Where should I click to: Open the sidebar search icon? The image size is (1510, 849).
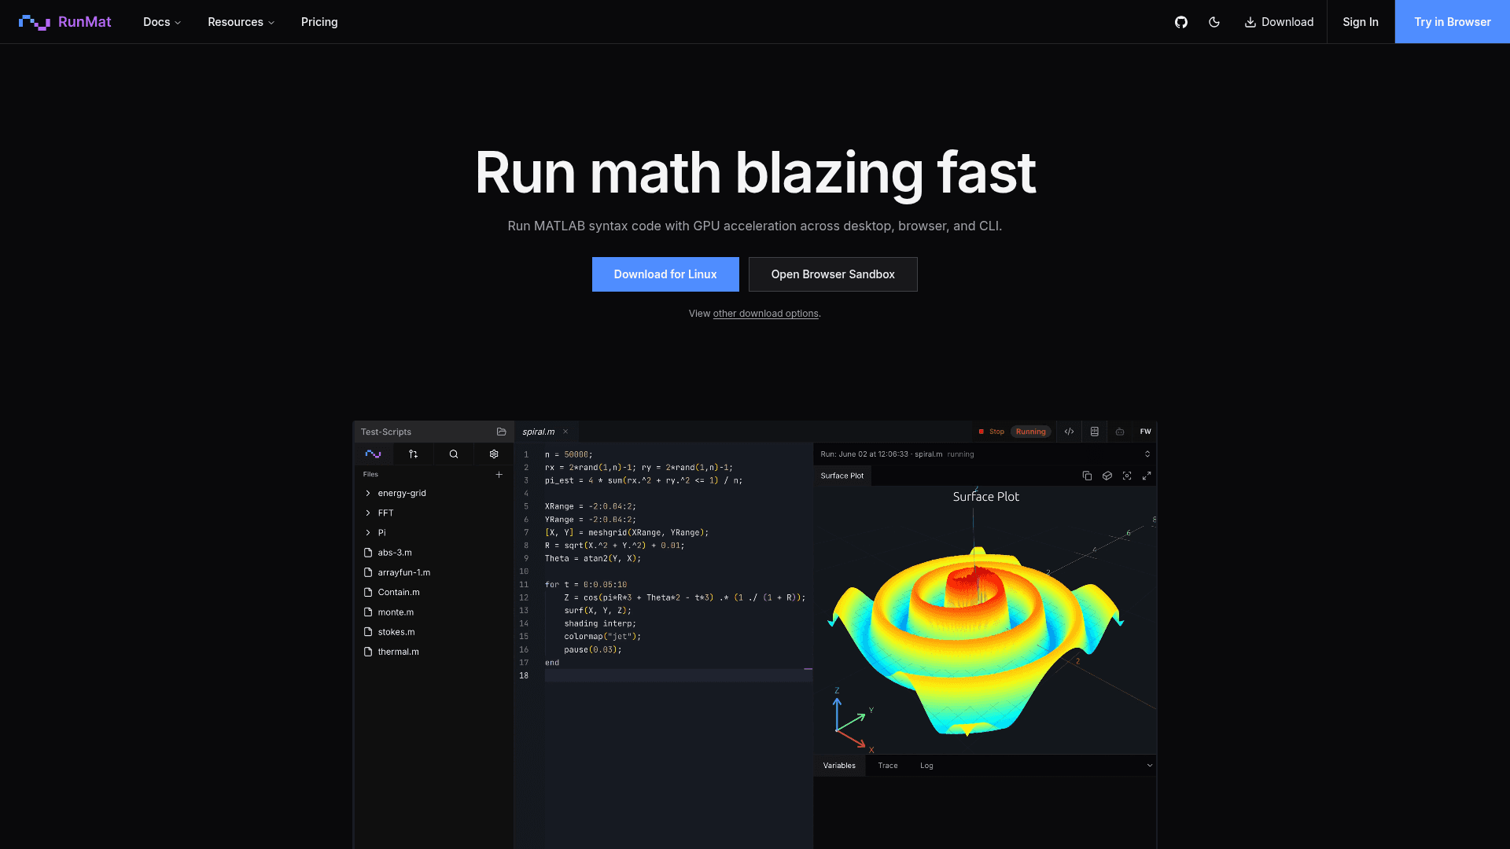(x=454, y=454)
